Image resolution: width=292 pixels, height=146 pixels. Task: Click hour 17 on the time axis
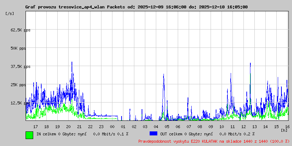pyautogui.click(x=35, y=127)
